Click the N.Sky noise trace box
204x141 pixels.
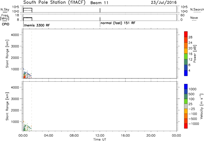tap(28, 10)
